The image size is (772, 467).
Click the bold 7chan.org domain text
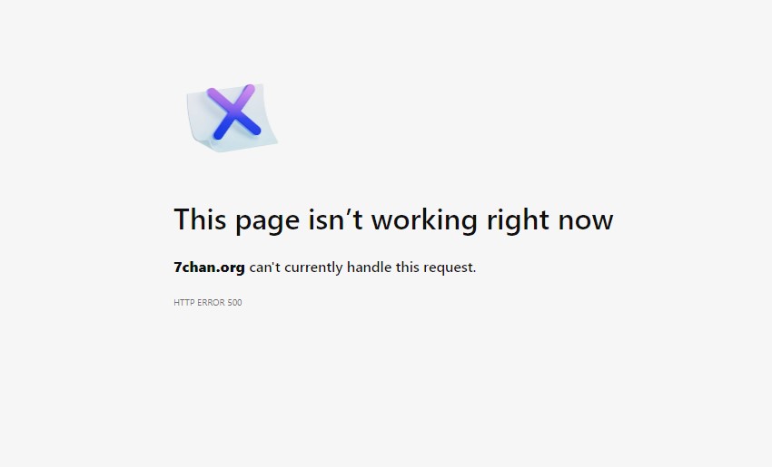pos(209,268)
